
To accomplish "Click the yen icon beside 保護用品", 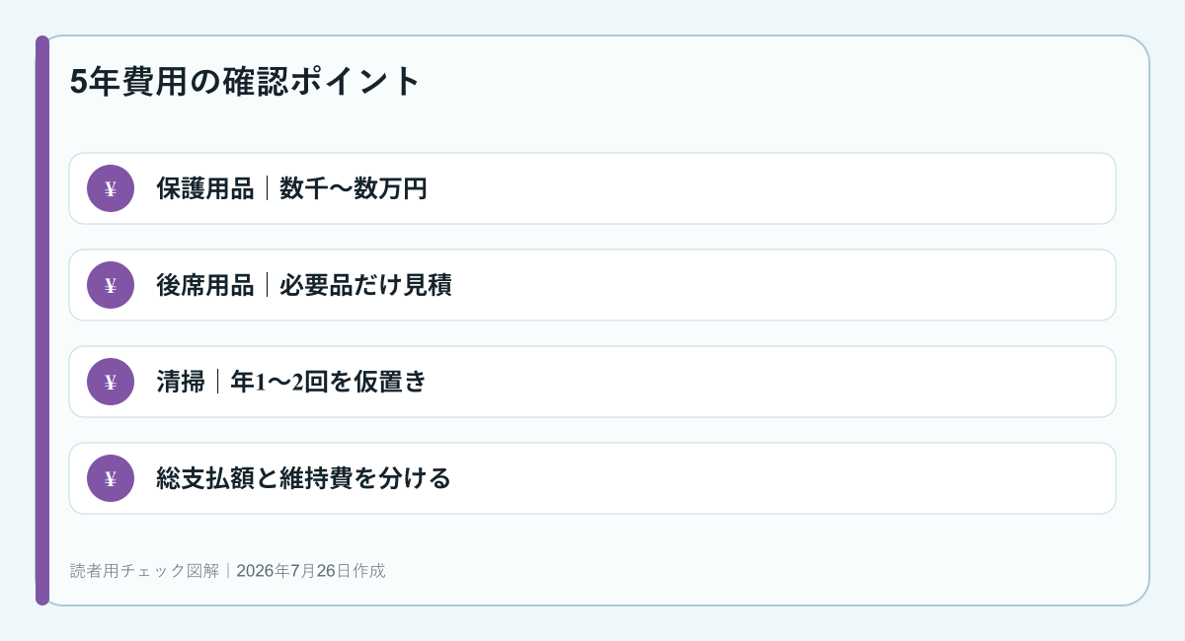I will coord(111,188).
